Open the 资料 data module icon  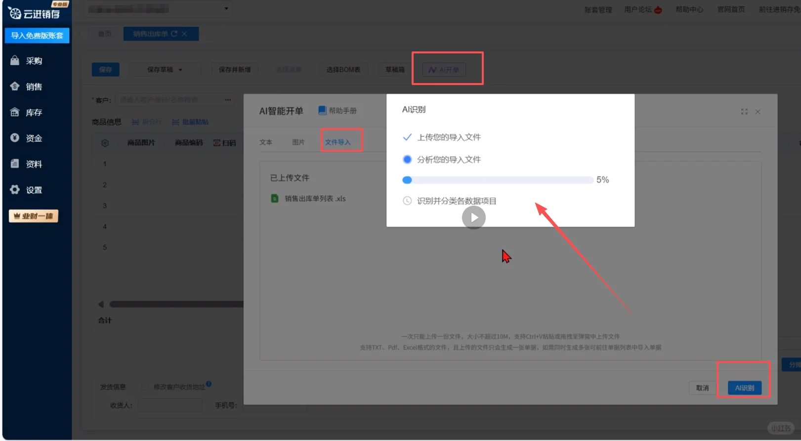[15, 164]
